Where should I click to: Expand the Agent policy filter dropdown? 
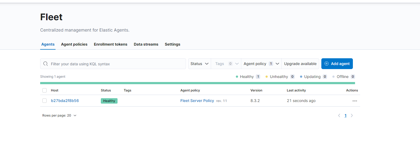click(261, 64)
